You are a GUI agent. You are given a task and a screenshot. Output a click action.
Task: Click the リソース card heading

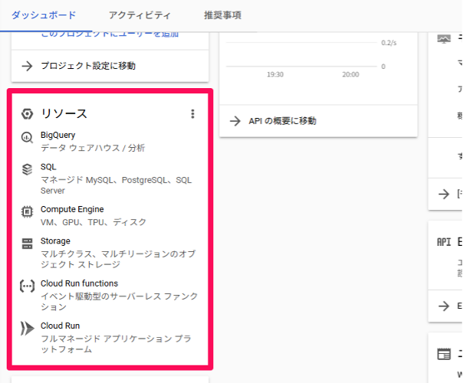[64, 114]
